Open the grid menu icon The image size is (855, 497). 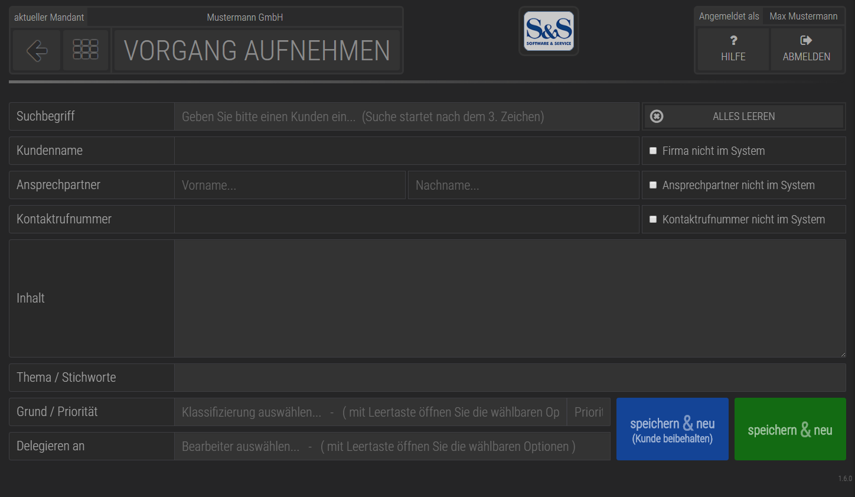(x=86, y=50)
